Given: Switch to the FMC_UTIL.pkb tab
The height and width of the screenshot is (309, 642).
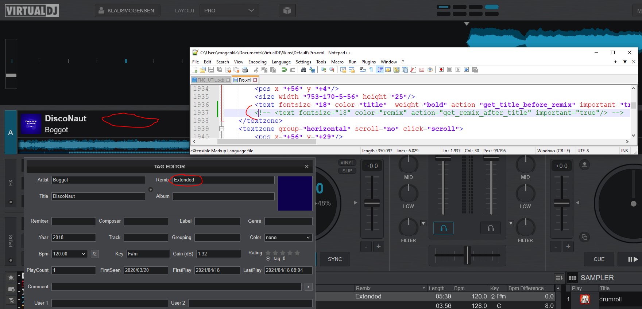Looking at the screenshot, I should [210, 80].
